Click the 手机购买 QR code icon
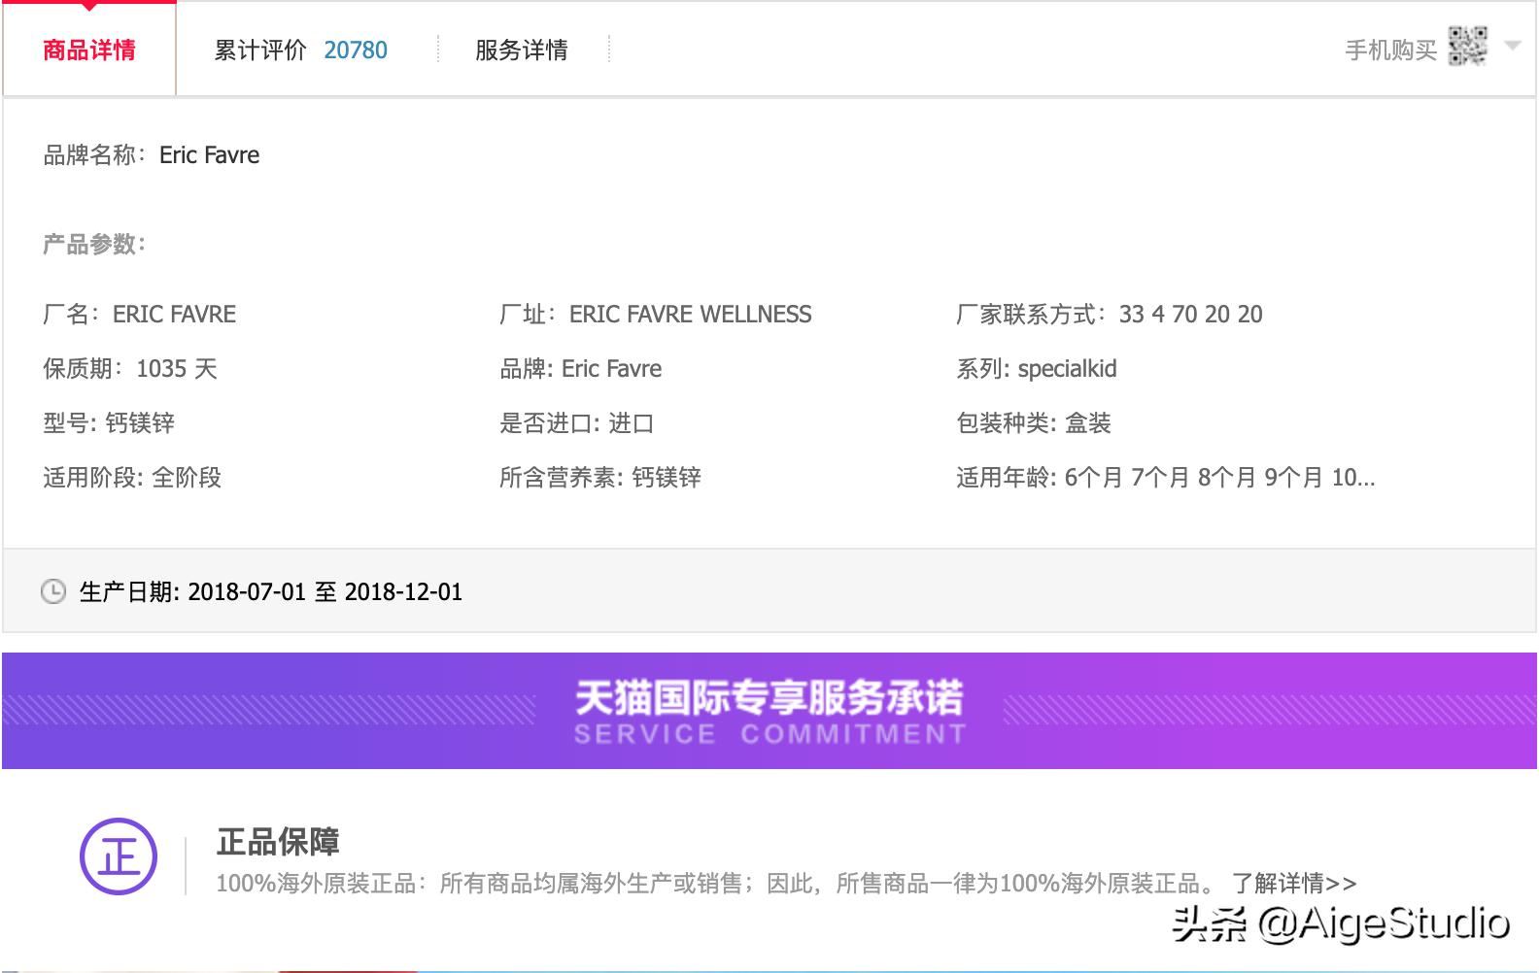The height and width of the screenshot is (973, 1539). (1467, 47)
